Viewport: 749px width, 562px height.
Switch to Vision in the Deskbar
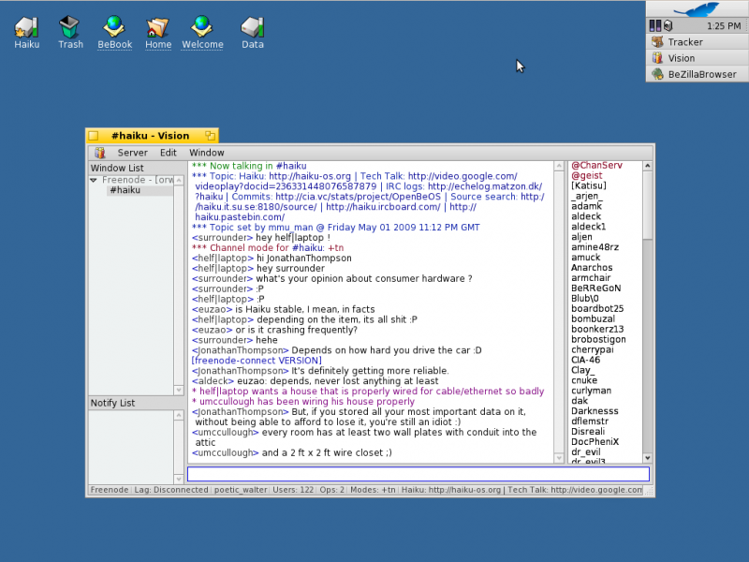click(698, 58)
